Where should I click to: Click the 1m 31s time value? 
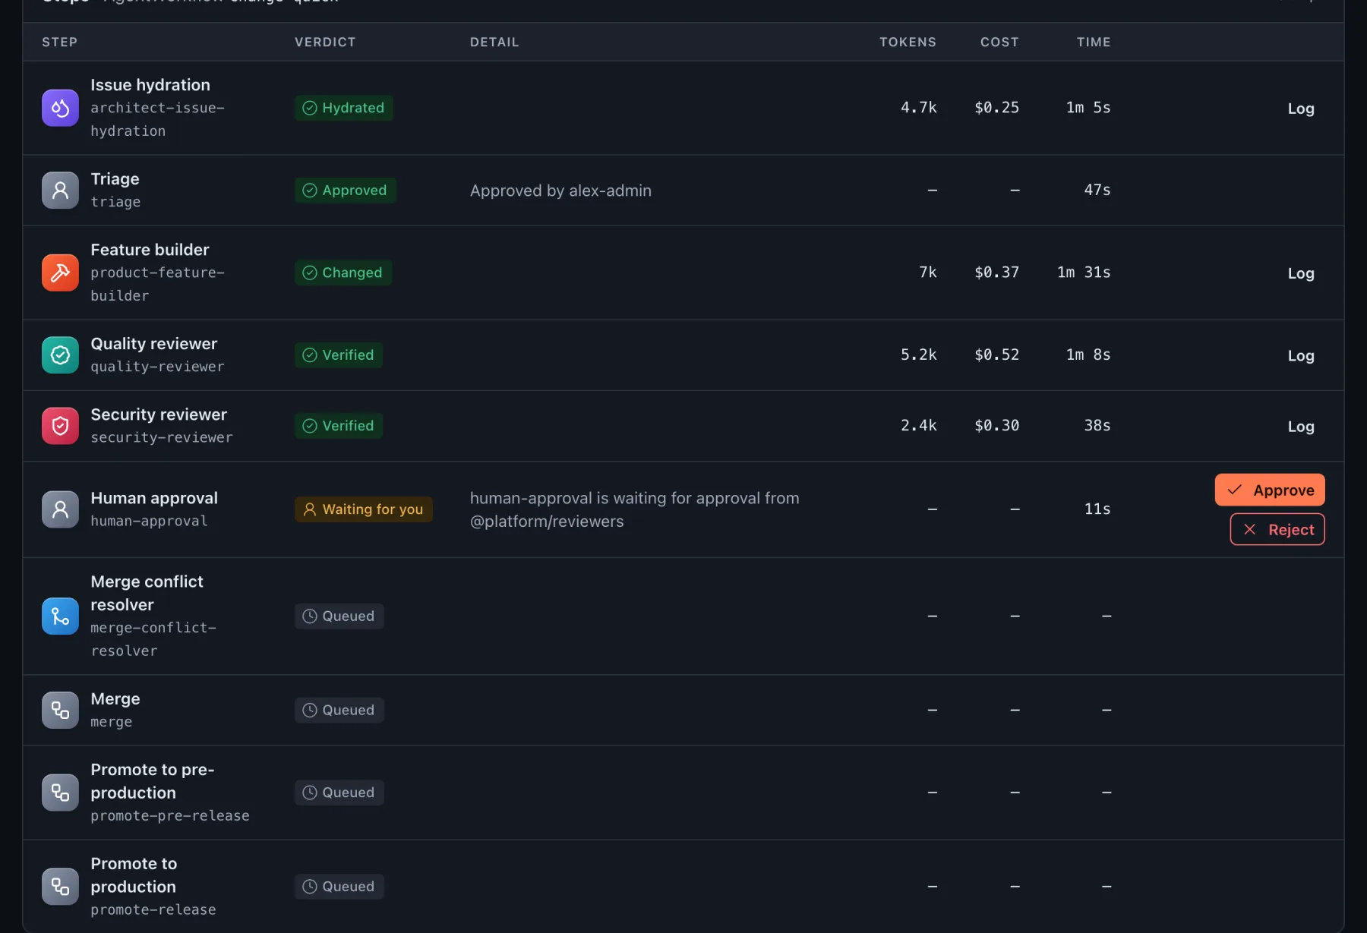[1084, 273]
